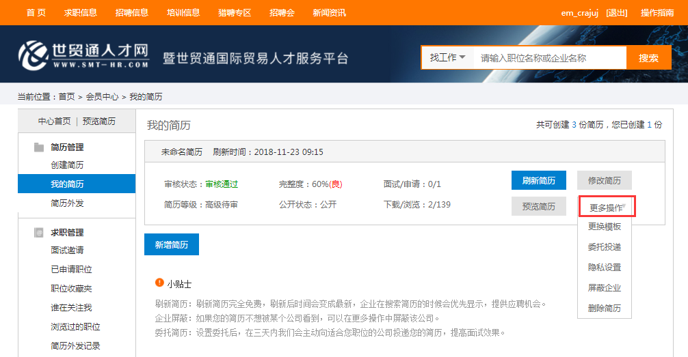Click the 世贸通人才网 site logo
The width and height of the screenshot is (688, 357).
[83, 55]
